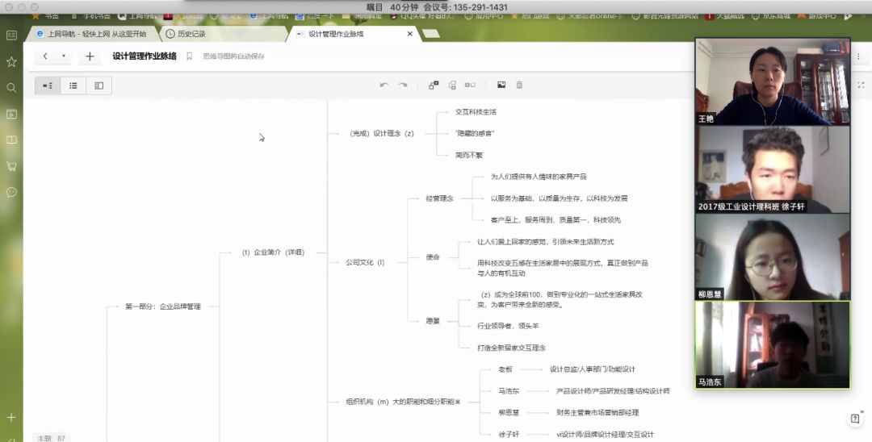Click the search magnifier in the left sidebar
The width and height of the screenshot is (872, 442).
coord(11,88)
